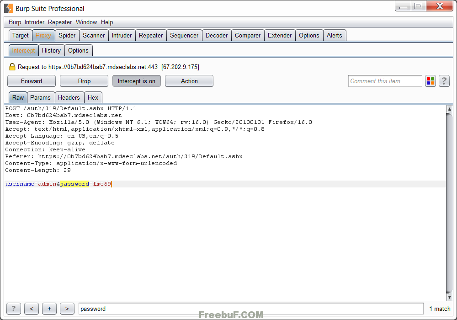Minimize the Burp Suite window
Image resolution: width=457 pixels, height=320 pixels.
coord(403,6)
